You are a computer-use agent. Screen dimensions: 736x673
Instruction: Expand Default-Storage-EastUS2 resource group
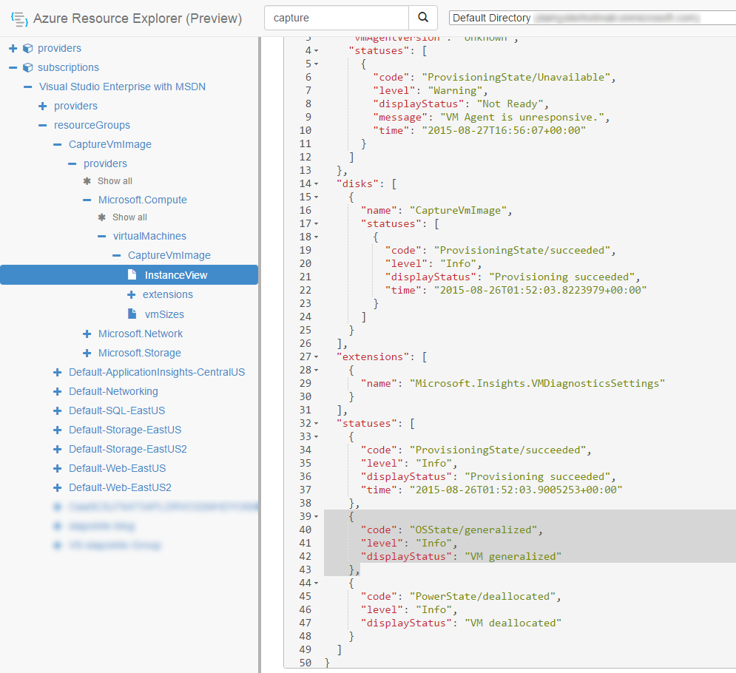[57, 449]
